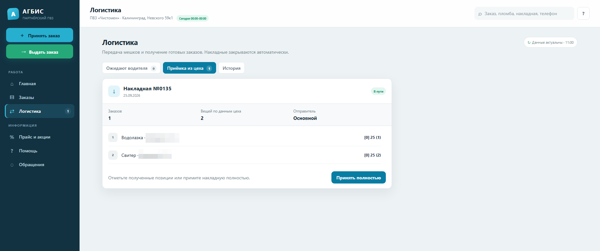The height and width of the screenshot is (251, 600).
Task: Click the Принять заказ button
Action: click(40, 35)
